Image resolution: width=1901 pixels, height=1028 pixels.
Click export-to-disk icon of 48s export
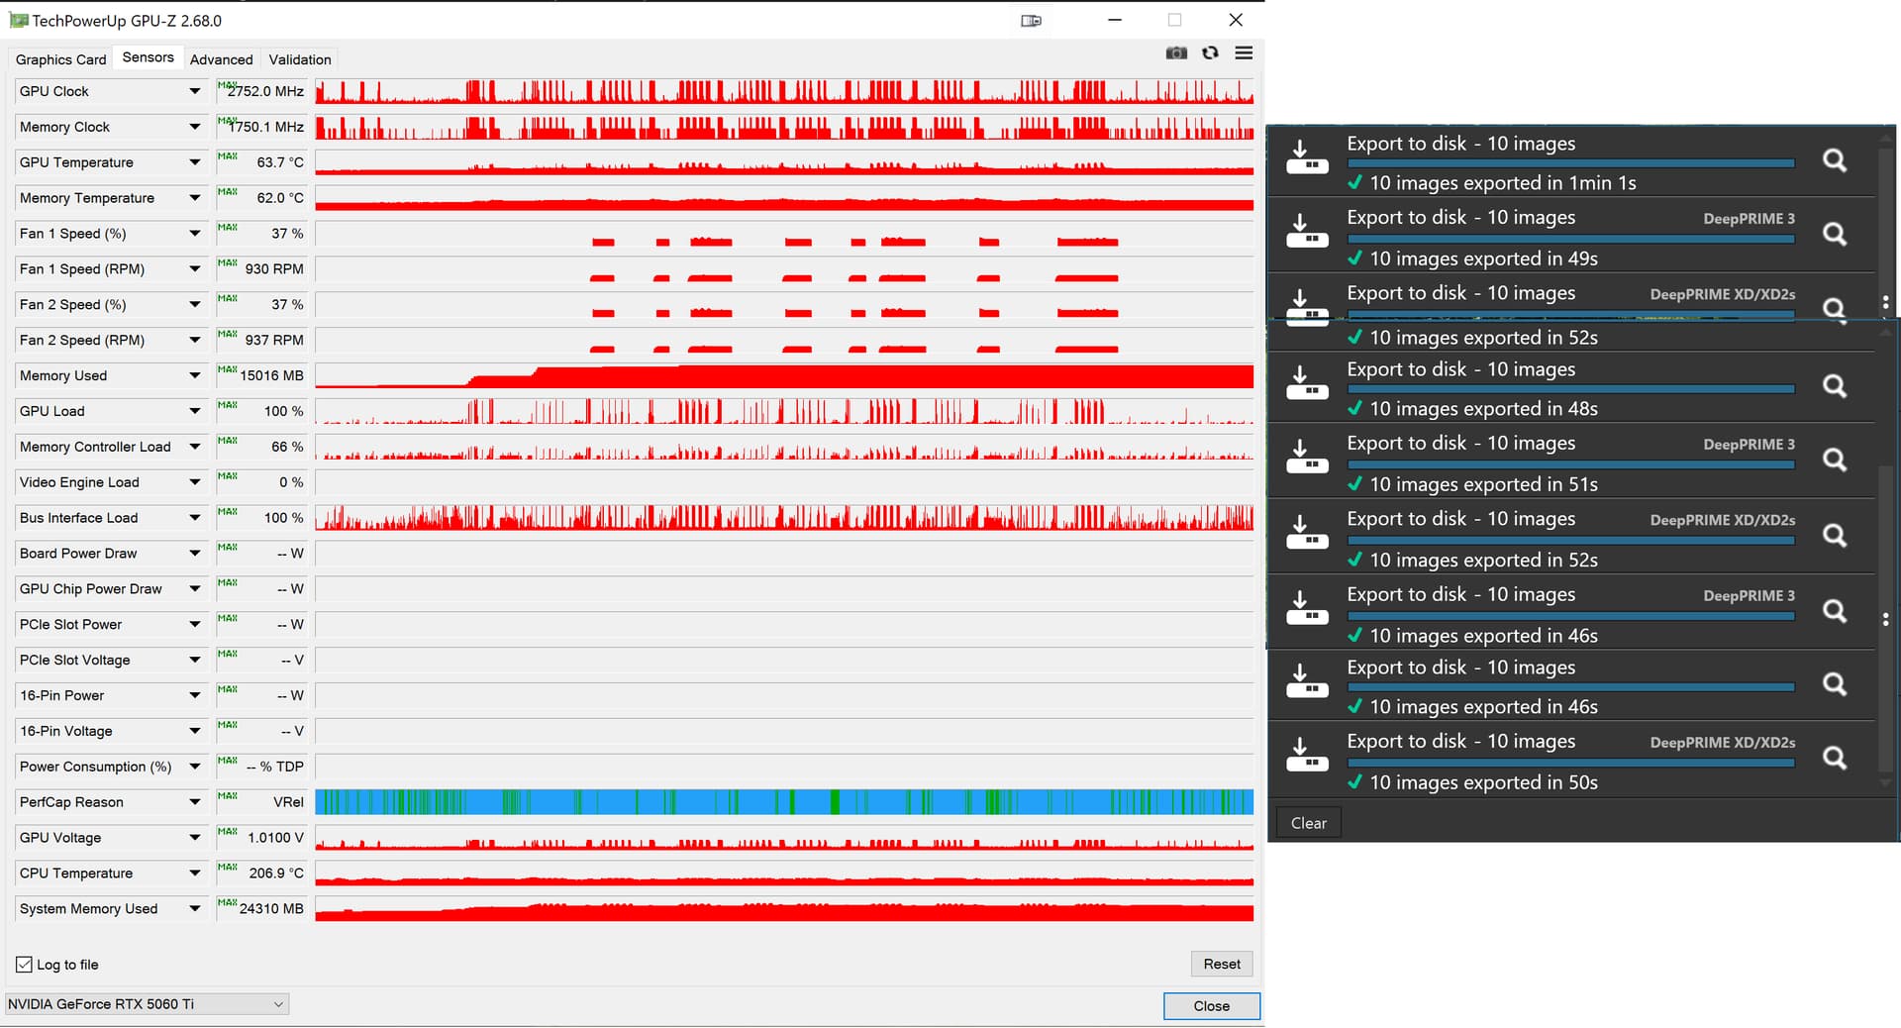[x=1306, y=383]
